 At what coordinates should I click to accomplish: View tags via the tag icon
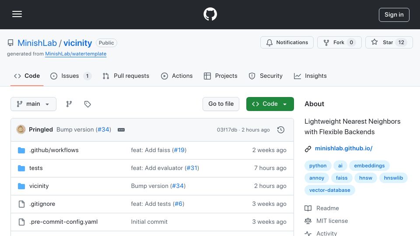[x=87, y=104]
